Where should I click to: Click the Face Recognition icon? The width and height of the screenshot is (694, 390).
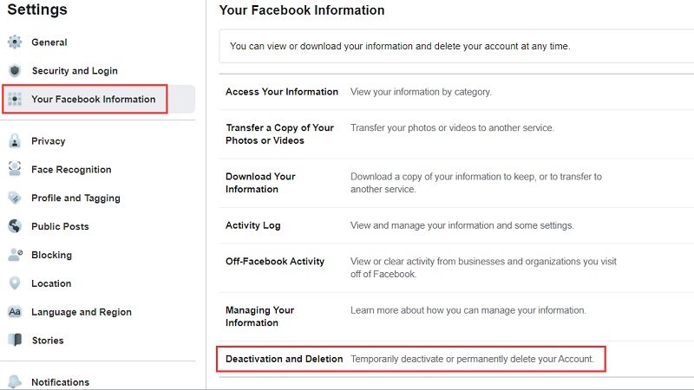click(x=15, y=170)
